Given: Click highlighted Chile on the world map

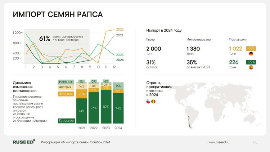Looking at the screenshot, I should coord(190,122).
